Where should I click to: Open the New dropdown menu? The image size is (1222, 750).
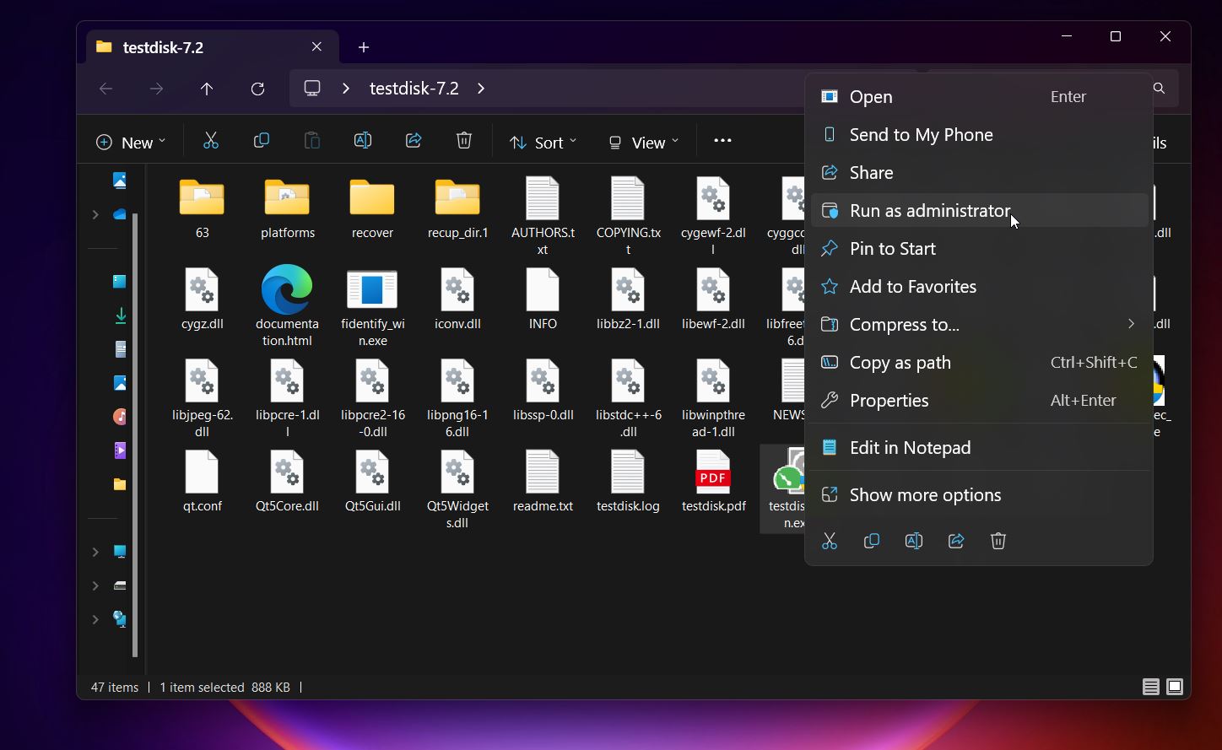[131, 142]
